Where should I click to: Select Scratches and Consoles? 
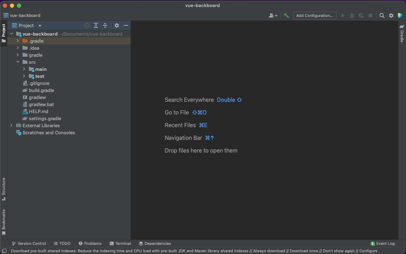[49, 133]
